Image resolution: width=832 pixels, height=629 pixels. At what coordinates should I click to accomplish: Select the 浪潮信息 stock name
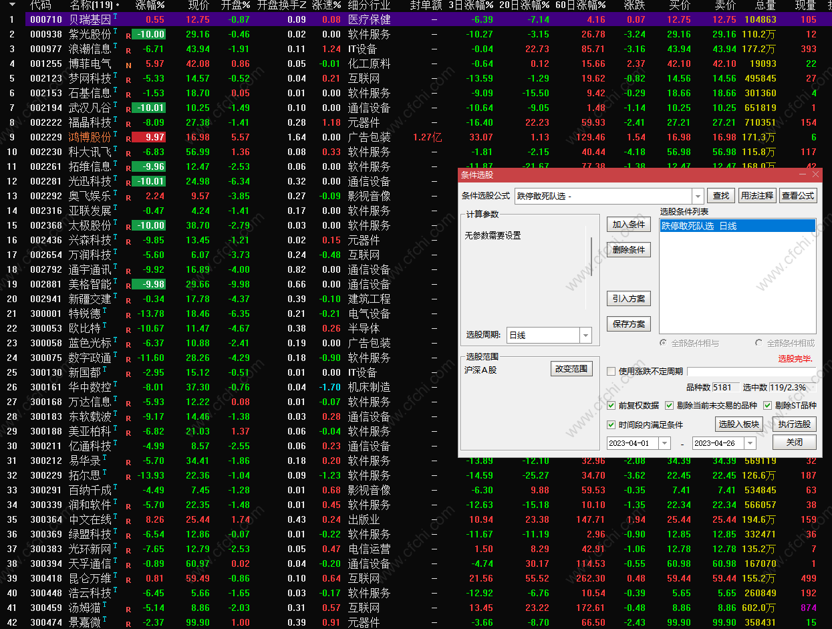click(90, 49)
